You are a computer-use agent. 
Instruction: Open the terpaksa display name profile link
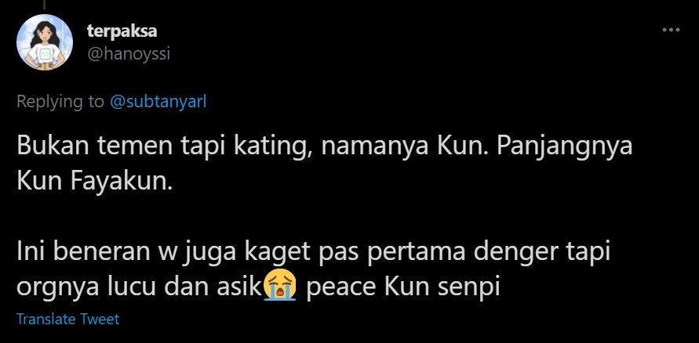point(122,31)
